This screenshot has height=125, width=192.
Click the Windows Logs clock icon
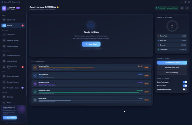pos(35,75)
